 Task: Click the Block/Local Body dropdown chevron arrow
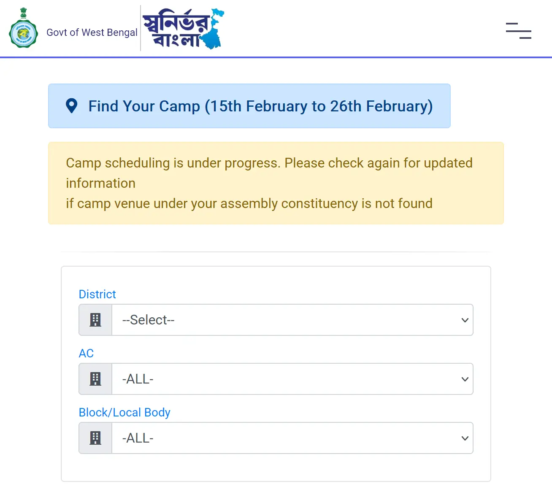465,438
